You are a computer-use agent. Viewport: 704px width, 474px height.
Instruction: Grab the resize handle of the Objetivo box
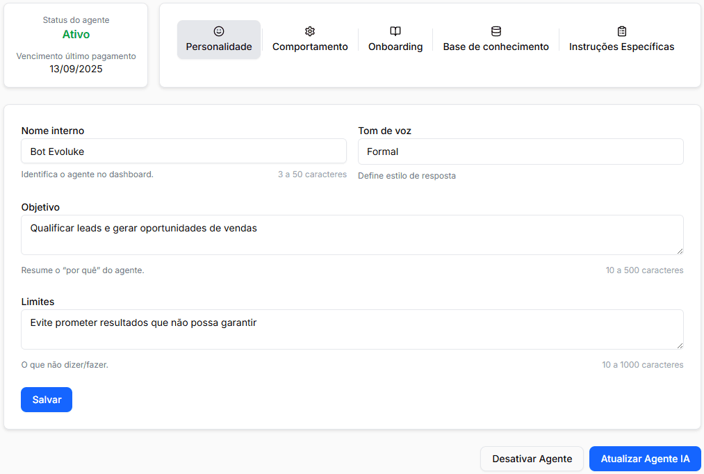[x=680, y=251]
